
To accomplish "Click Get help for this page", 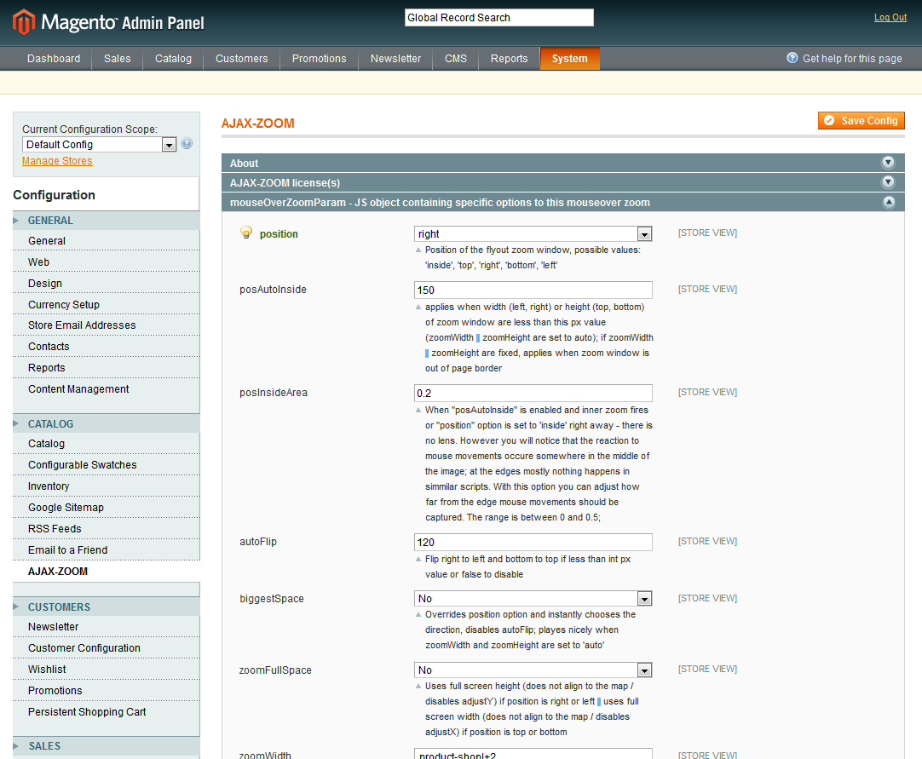I will (852, 59).
